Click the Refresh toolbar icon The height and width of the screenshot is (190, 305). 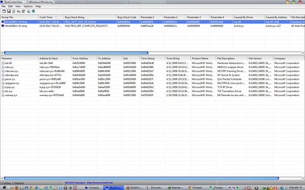pos(13,11)
